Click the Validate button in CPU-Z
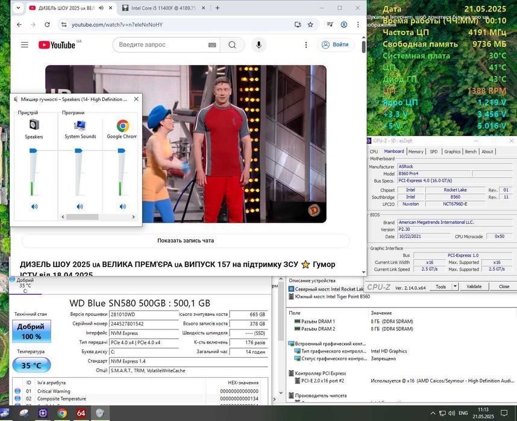The image size is (517, 421). tap(474, 286)
